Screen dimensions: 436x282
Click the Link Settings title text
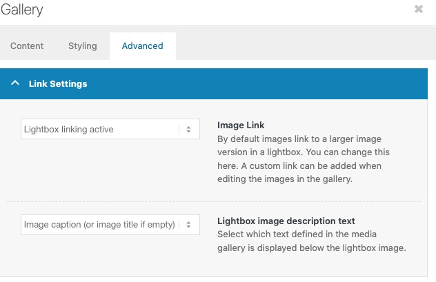click(x=58, y=83)
